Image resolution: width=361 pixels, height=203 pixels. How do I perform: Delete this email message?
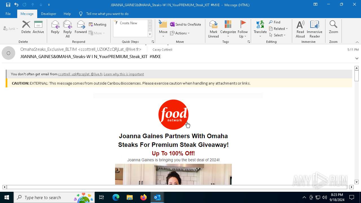(26, 27)
